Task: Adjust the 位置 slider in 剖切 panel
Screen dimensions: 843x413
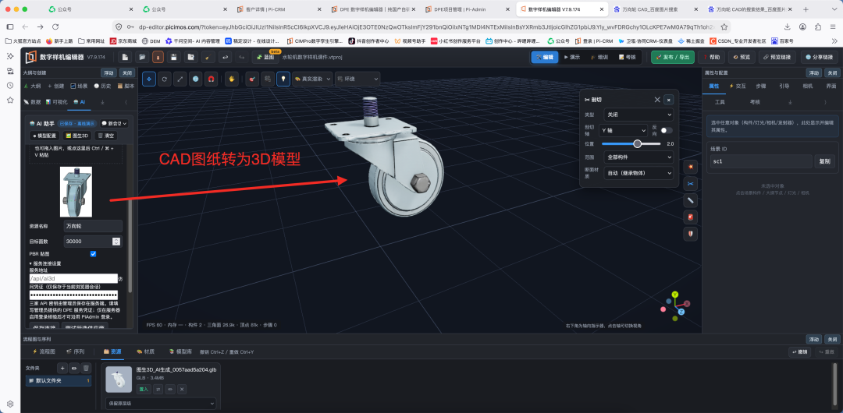Action: [x=637, y=144]
